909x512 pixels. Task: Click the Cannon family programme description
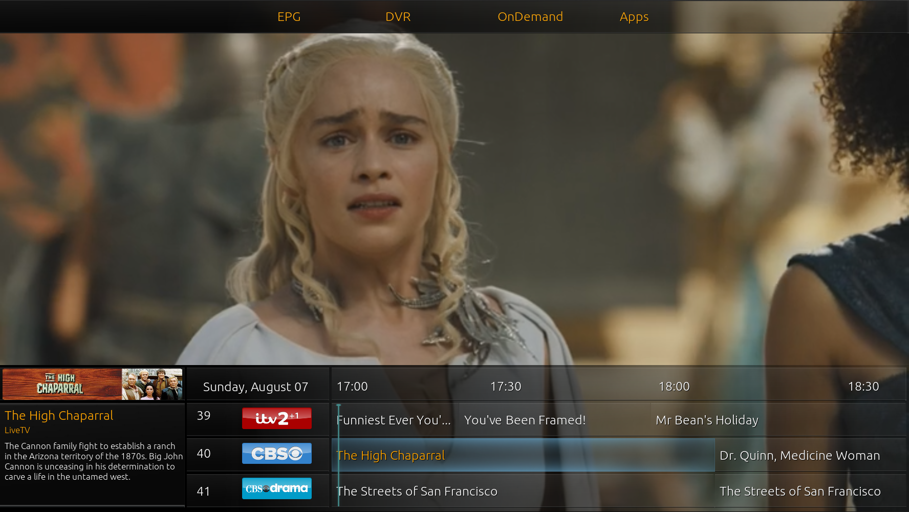pyautogui.click(x=93, y=461)
